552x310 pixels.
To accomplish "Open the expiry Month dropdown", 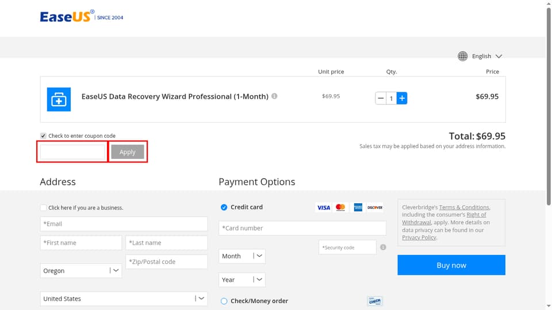I will pyautogui.click(x=242, y=256).
